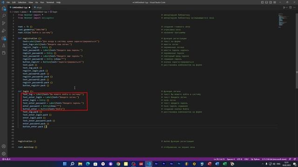Open Yandex Browser from taskbar

click(x=103, y=164)
